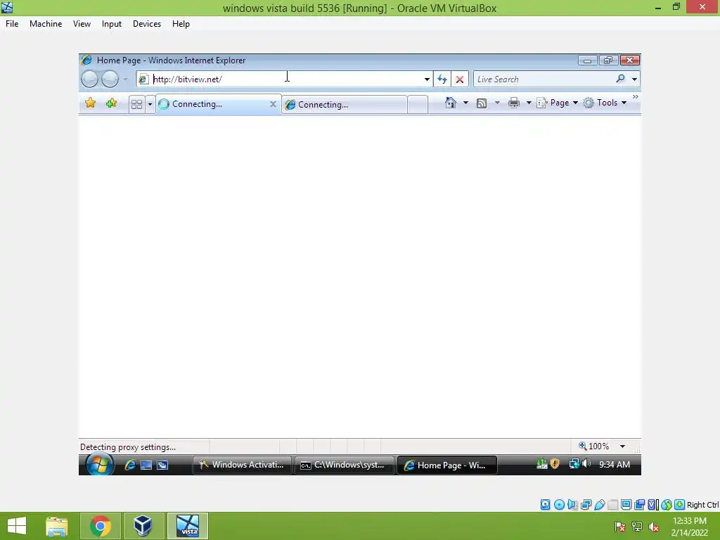The height and width of the screenshot is (540, 720).
Task: Click the host Action Center flag icon
Action: click(620, 527)
